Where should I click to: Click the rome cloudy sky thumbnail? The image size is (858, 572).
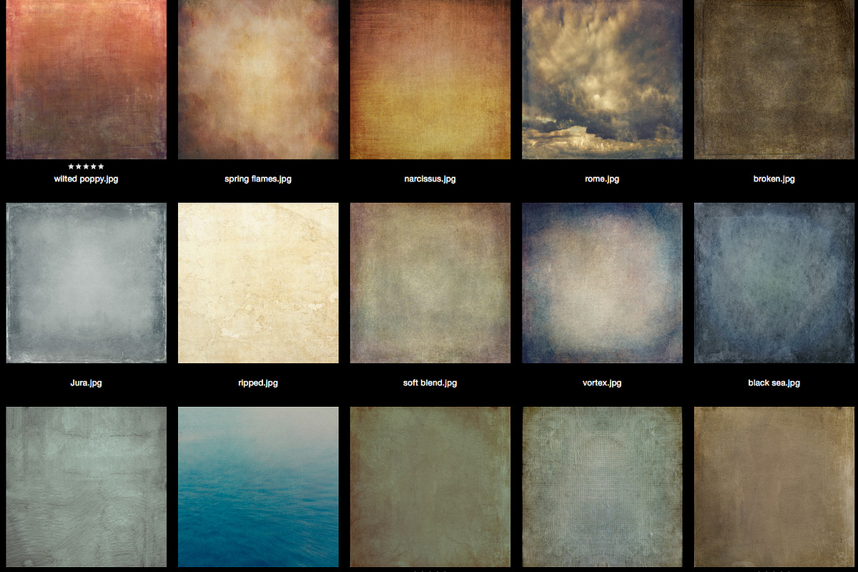[x=602, y=79]
